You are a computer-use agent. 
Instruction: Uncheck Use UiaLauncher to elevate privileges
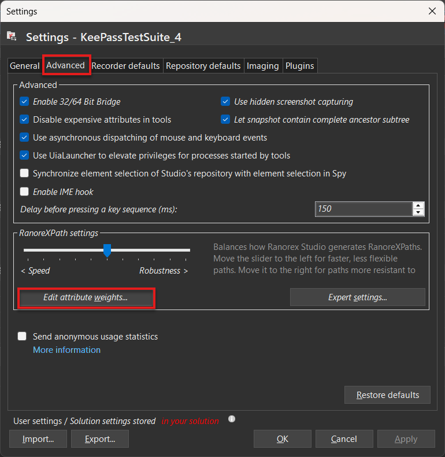[x=24, y=156]
